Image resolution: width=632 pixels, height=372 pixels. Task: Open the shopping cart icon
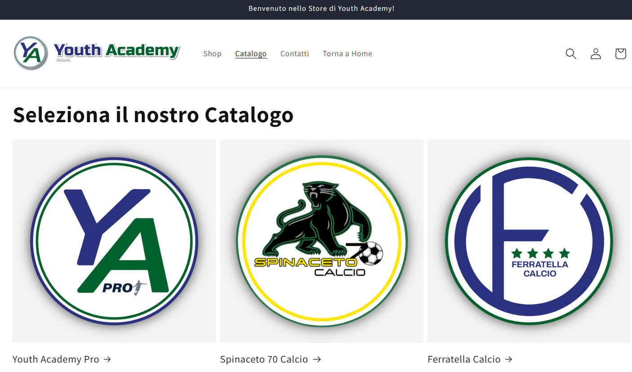(620, 53)
